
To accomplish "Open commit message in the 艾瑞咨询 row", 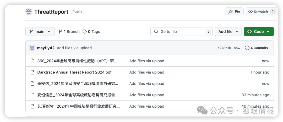I will point(147,106).
